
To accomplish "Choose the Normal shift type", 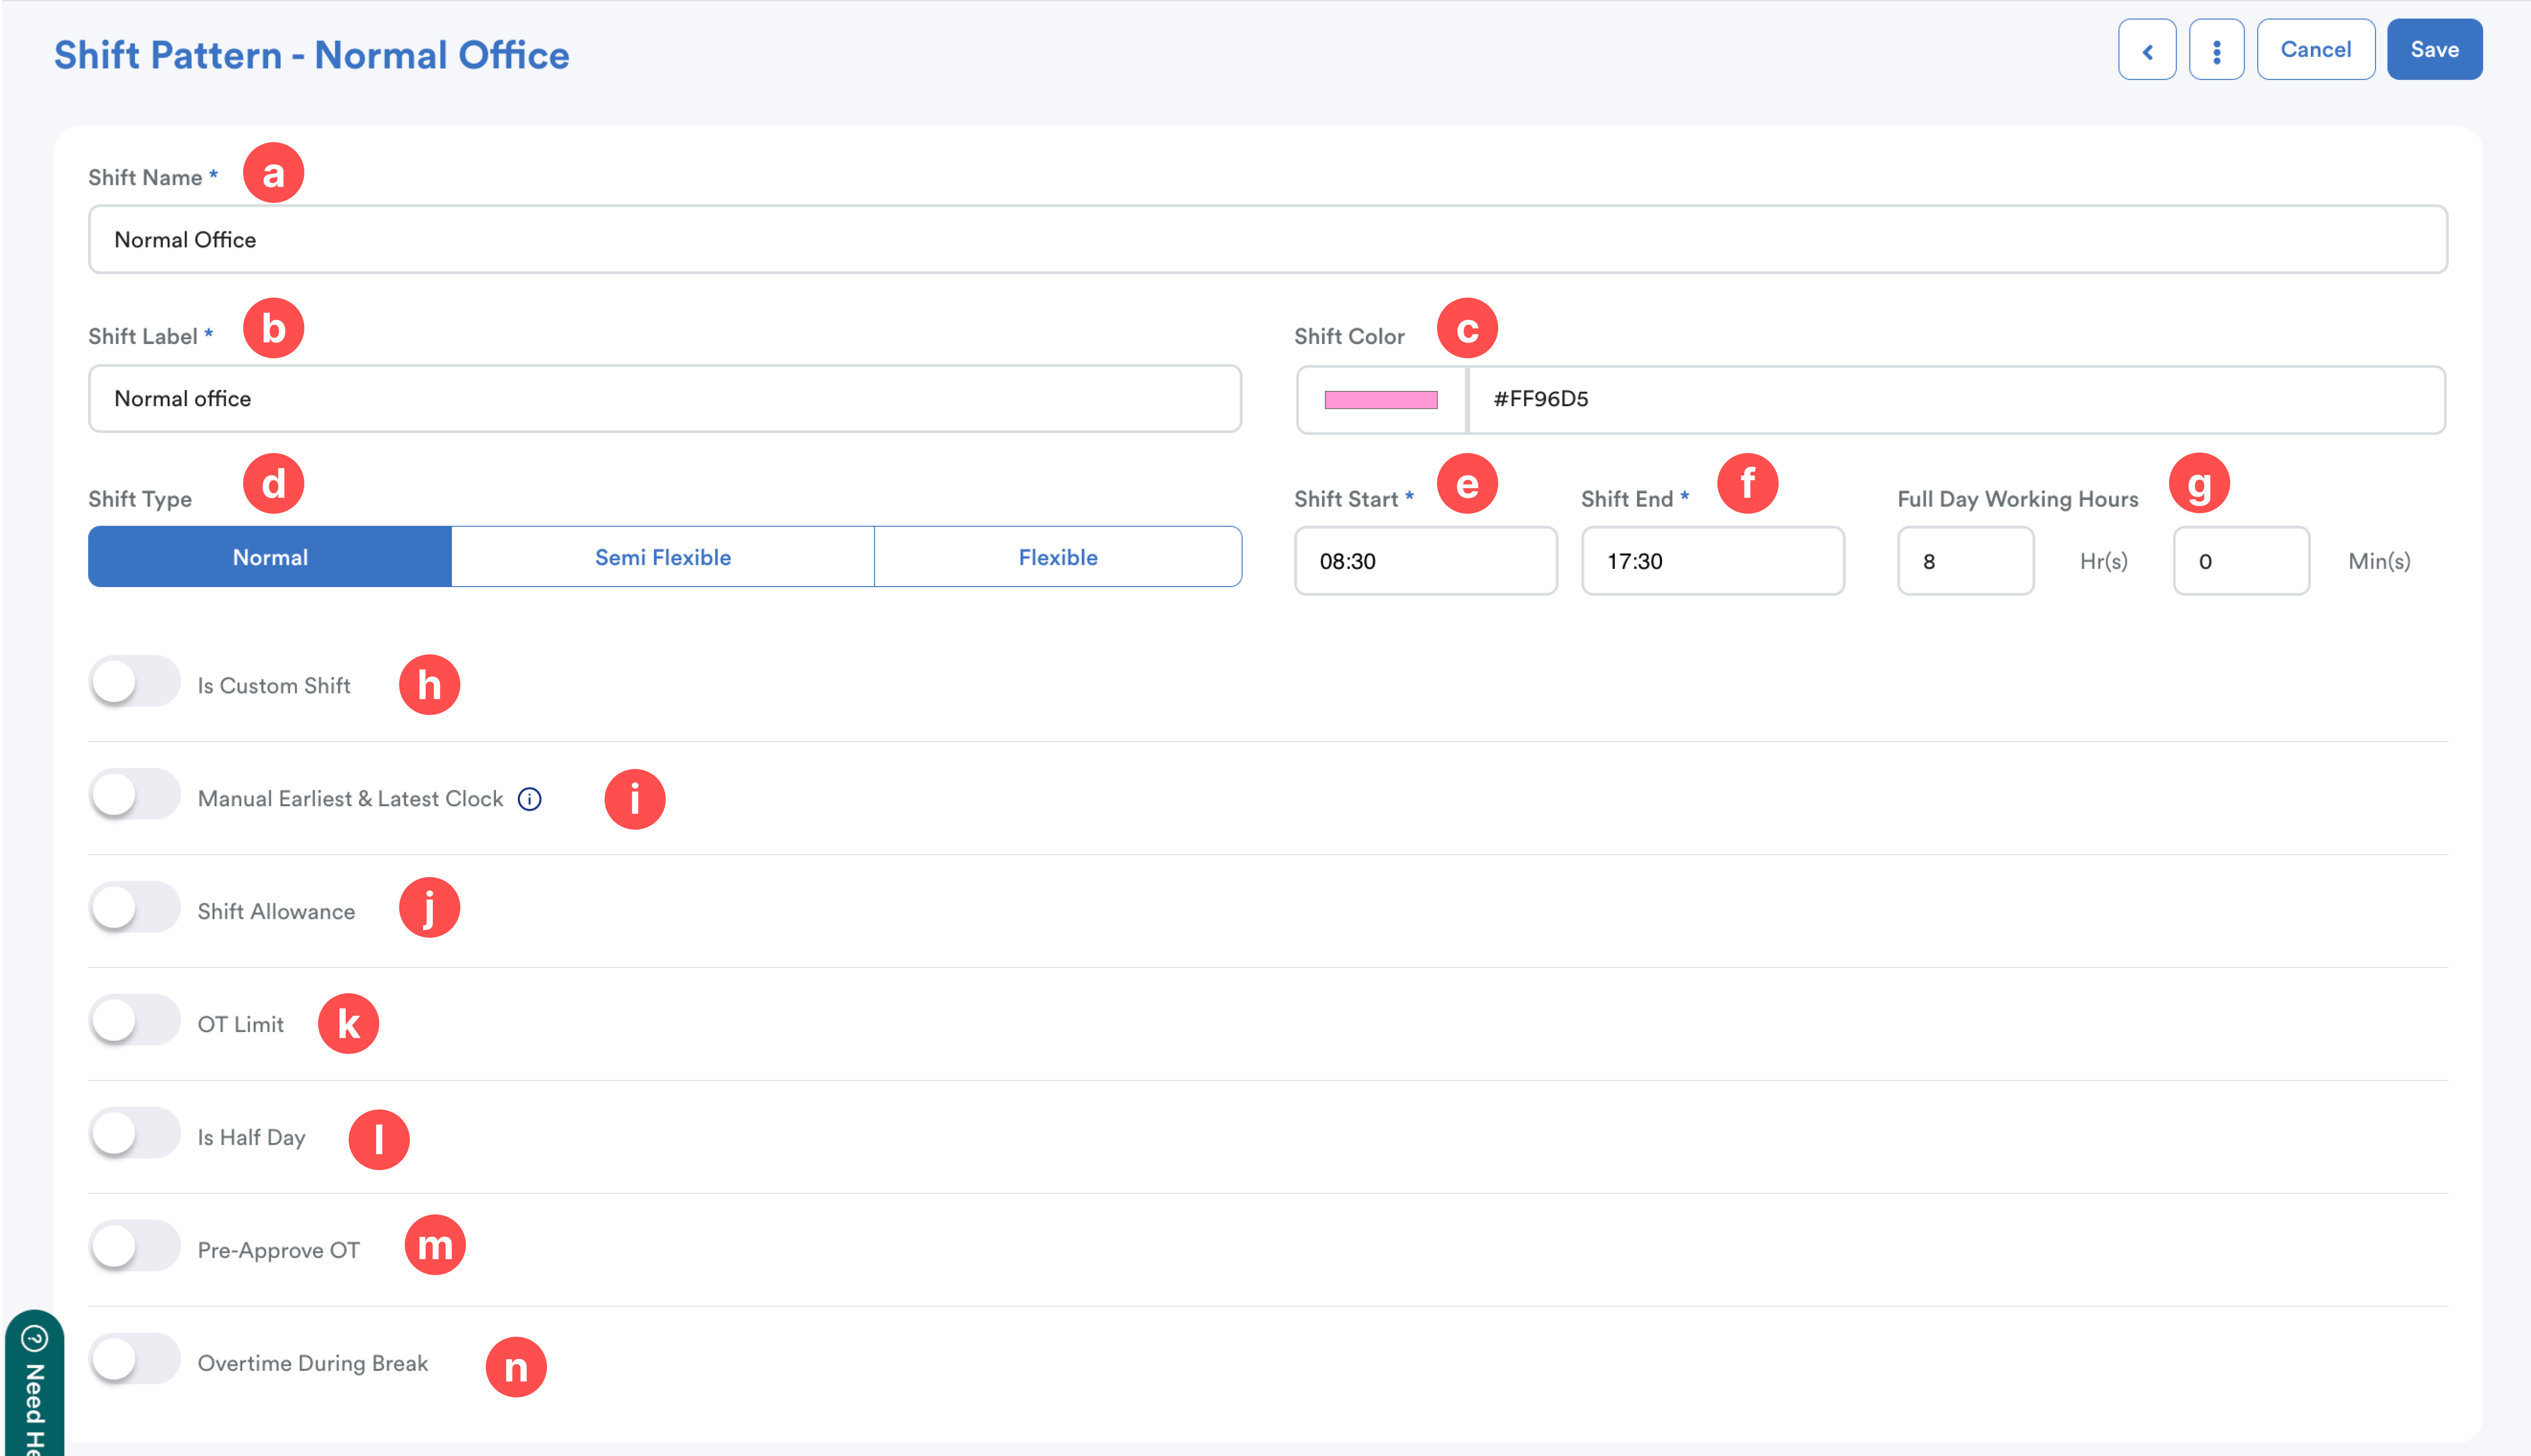I will coord(270,557).
